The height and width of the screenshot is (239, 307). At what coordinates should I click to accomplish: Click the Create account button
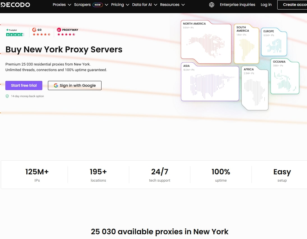292,5
